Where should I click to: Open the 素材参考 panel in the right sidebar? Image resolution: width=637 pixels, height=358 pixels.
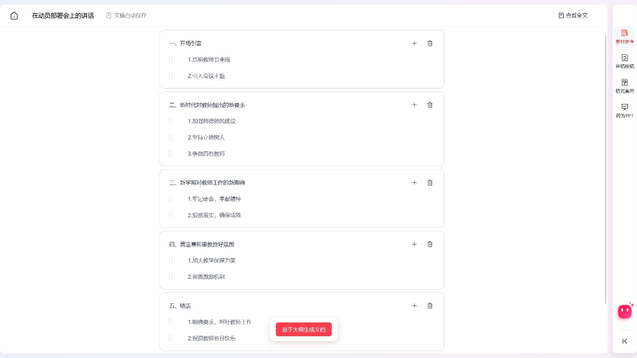coord(624,36)
